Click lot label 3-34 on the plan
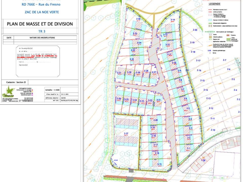Screen dimensions: 243x182 tap(139, 43)
